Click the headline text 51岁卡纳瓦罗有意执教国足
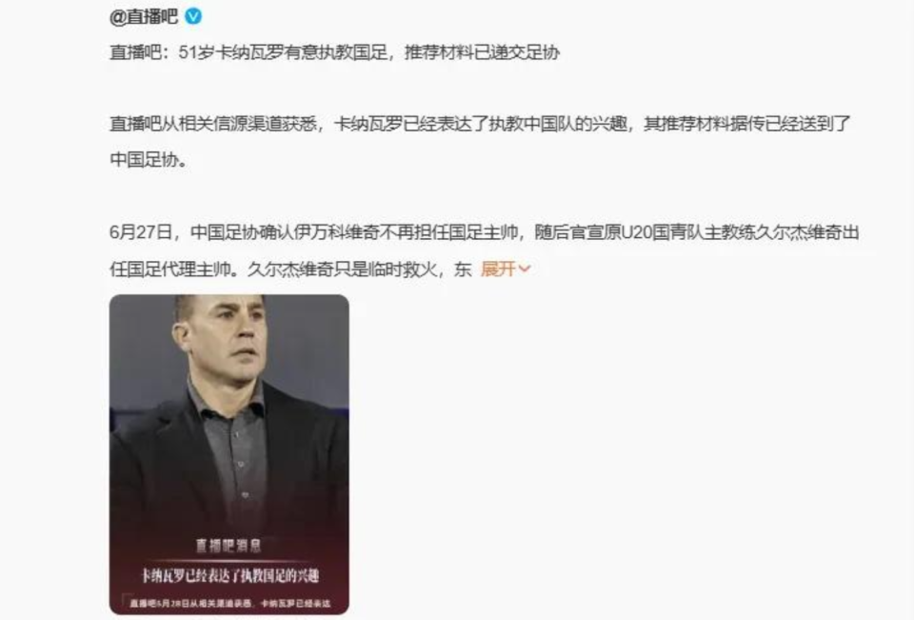The width and height of the screenshot is (914, 620). click(x=284, y=52)
